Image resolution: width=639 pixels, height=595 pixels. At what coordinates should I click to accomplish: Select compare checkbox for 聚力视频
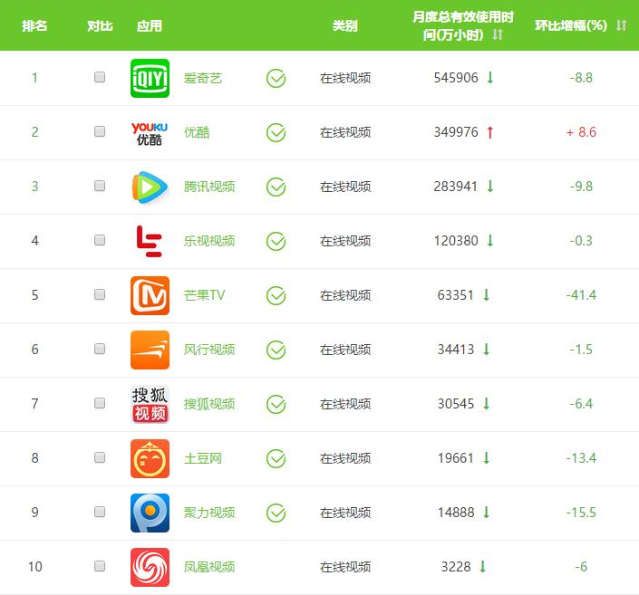[x=100, y=512]
